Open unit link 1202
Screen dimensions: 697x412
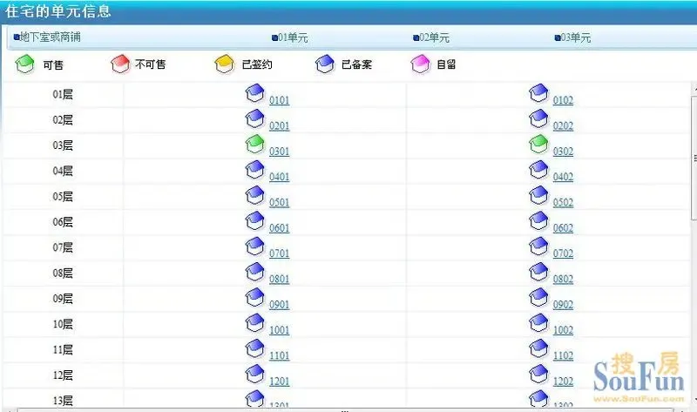pos(563,381)
